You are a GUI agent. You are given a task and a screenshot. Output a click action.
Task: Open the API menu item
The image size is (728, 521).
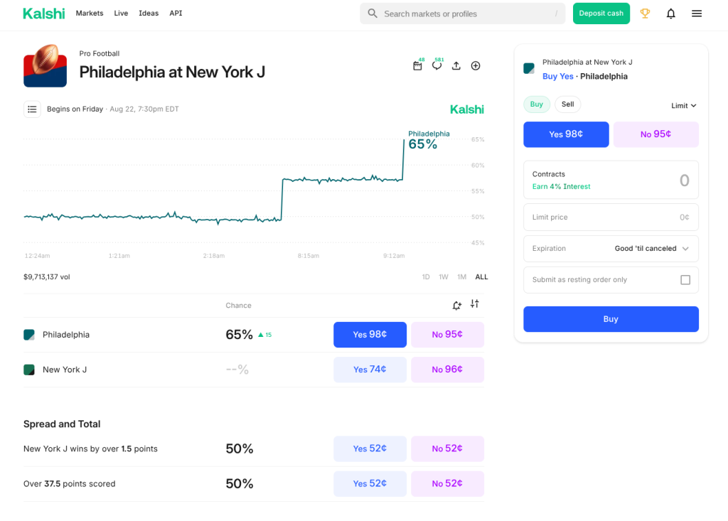point(176,13)
